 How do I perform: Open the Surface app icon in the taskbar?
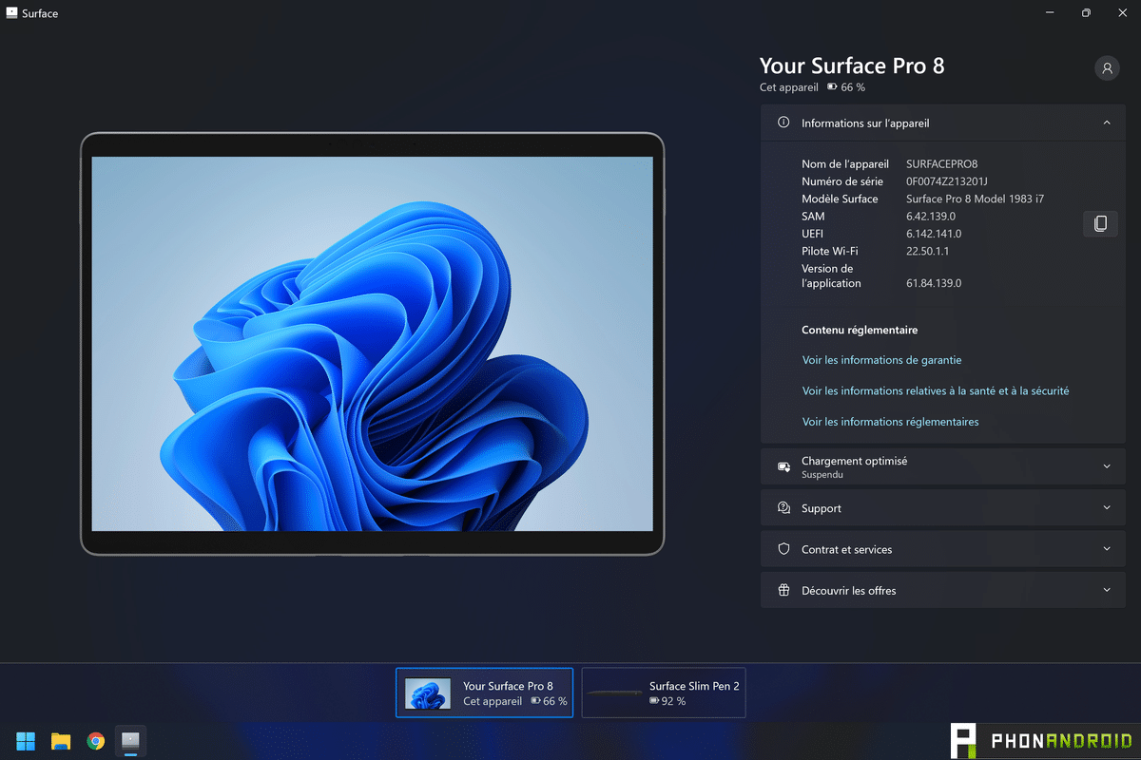tap(130, 740)
